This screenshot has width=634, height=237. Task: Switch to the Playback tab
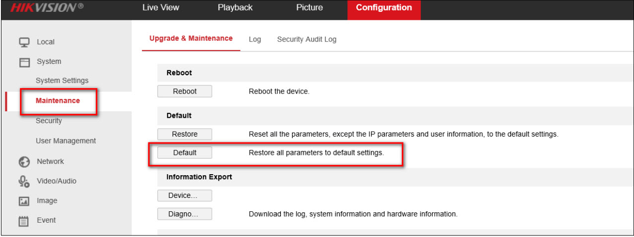tap(235, 8)
